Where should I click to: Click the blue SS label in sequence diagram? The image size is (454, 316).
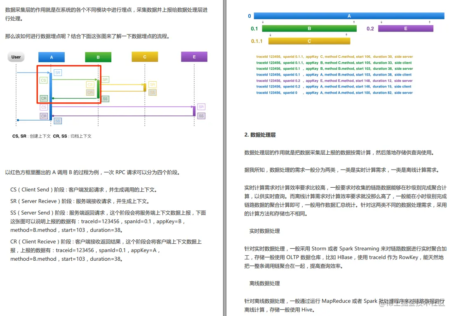coord(58,121)
